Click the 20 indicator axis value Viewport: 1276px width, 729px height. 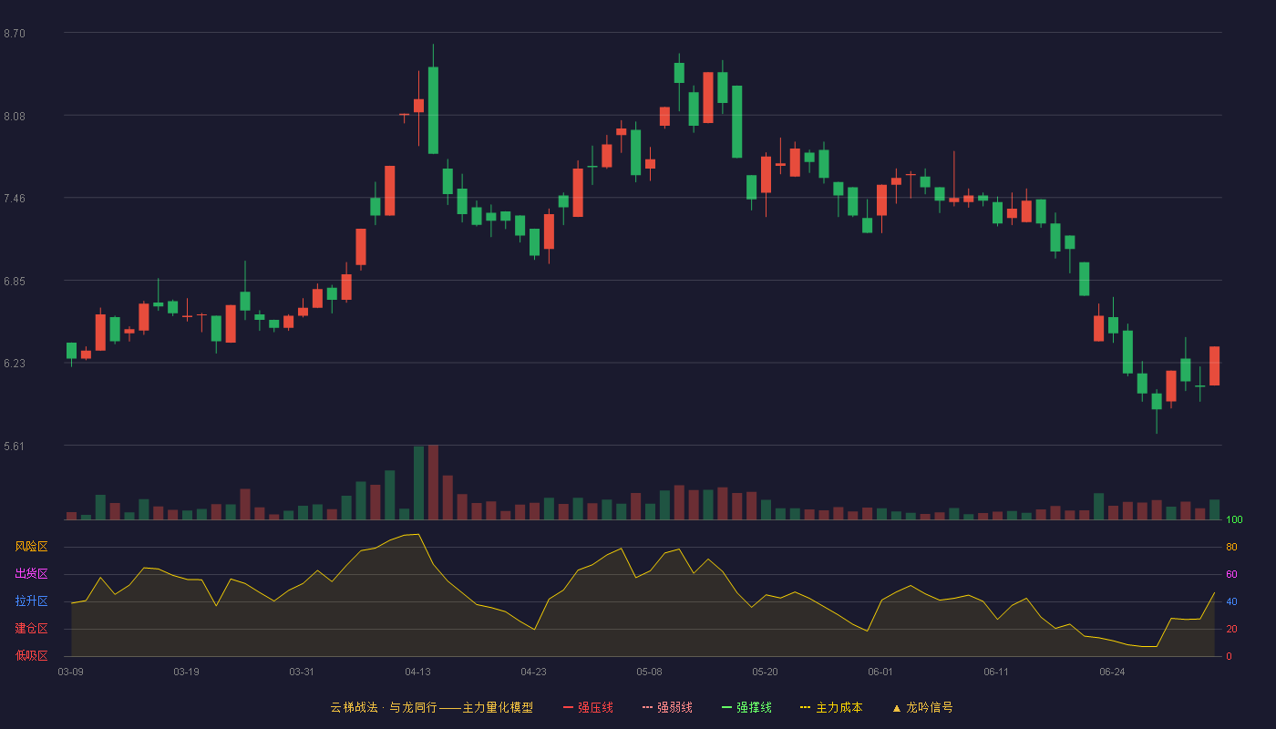click(x=1231, y=630)
